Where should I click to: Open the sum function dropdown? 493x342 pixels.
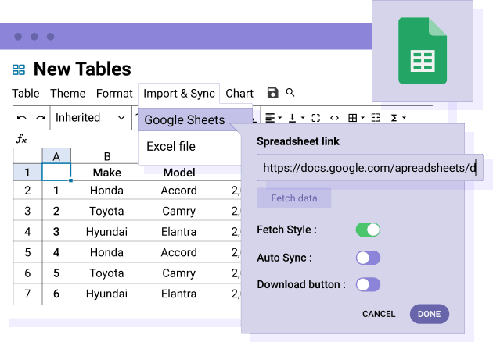[398, 118]
